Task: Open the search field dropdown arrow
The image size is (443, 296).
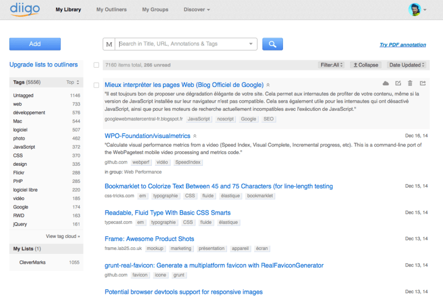Action: [x=251, y=44]
